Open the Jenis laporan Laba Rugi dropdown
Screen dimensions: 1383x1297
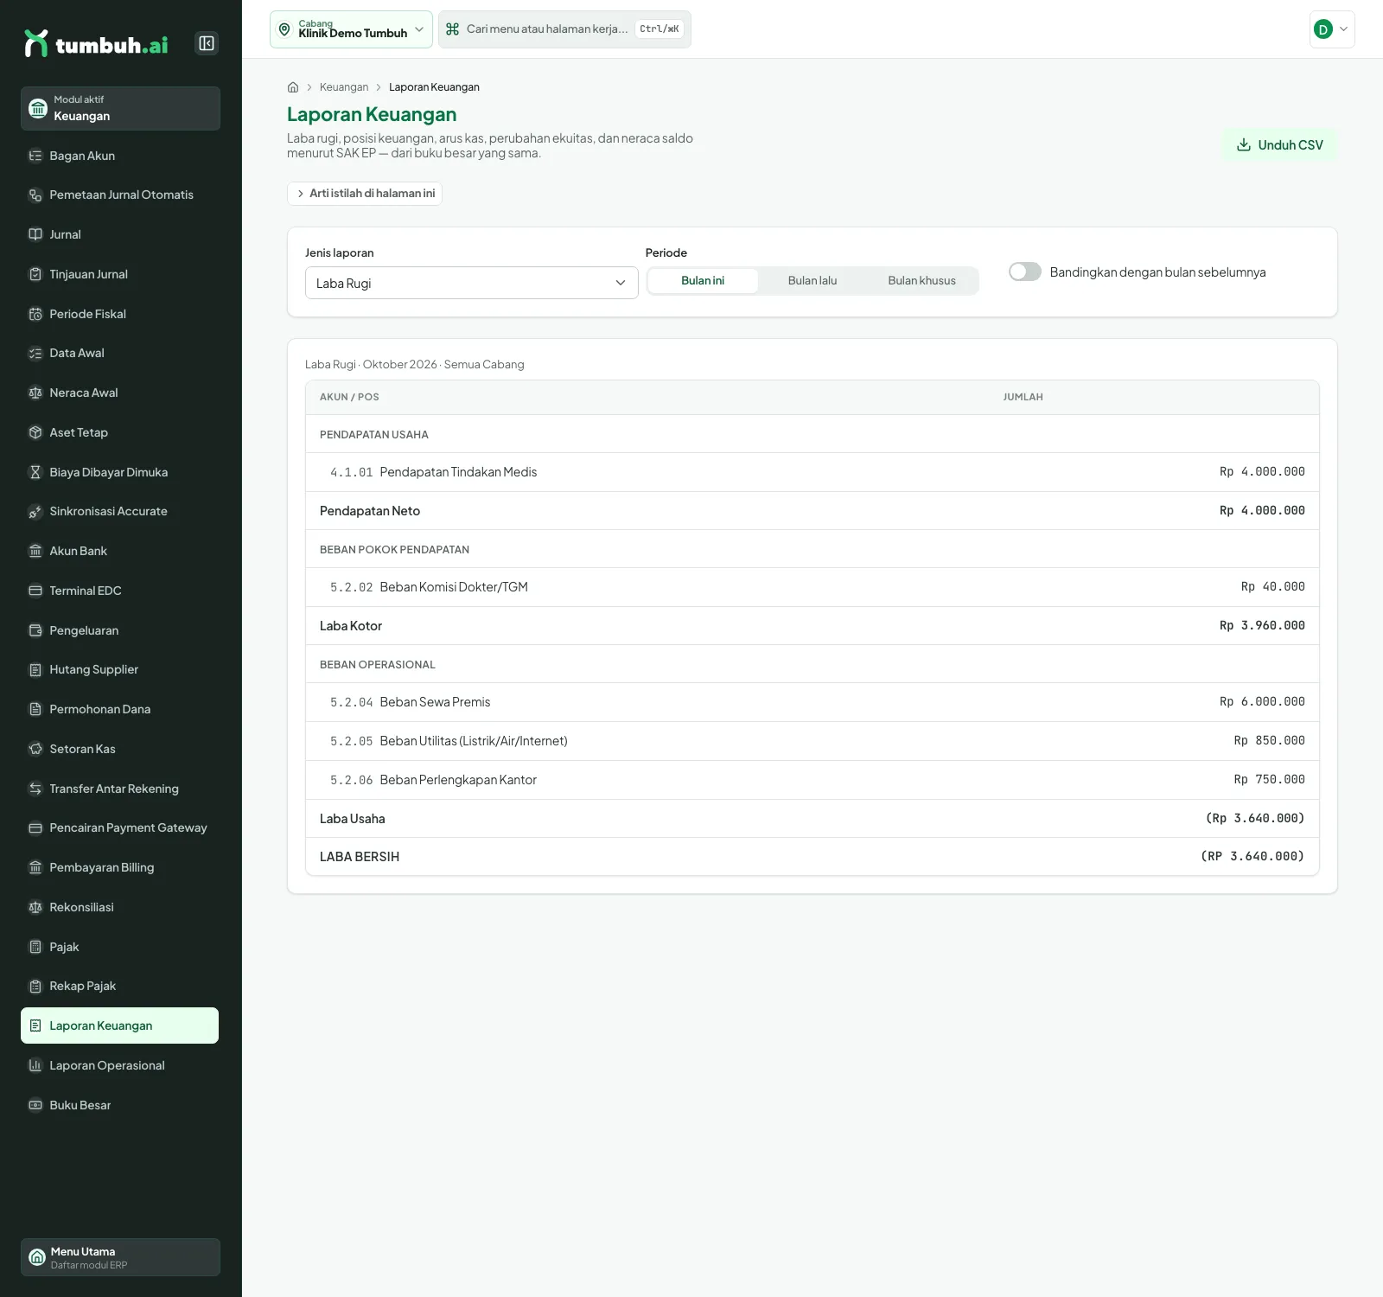pyautogui.click(x=472, y=283)
